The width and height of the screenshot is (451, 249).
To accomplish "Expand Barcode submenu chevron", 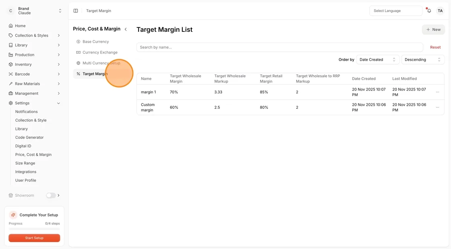I will (59, 74).
